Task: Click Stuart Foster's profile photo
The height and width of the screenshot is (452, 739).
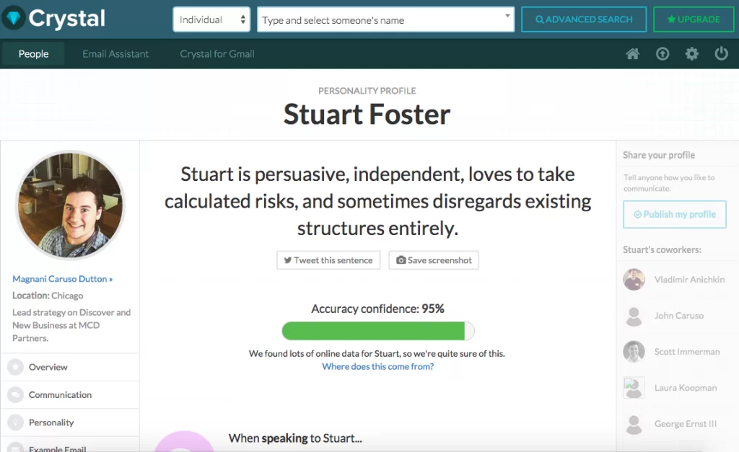Action: (70, 205)
